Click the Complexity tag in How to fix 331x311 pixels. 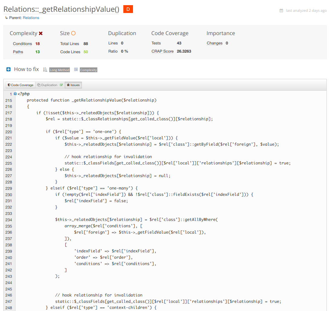pos(89,70)
